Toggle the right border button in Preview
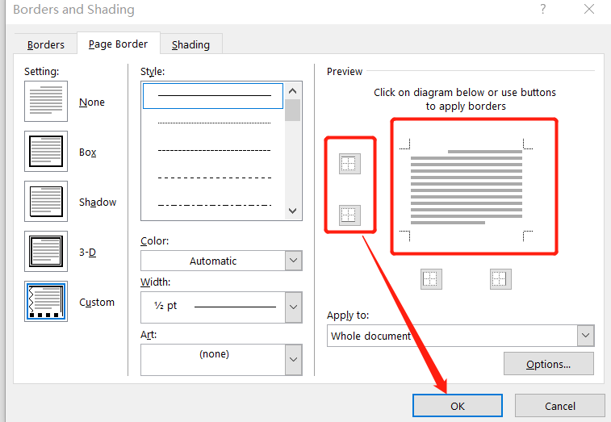Screen dimensions: 611x422 coord(500,279)
